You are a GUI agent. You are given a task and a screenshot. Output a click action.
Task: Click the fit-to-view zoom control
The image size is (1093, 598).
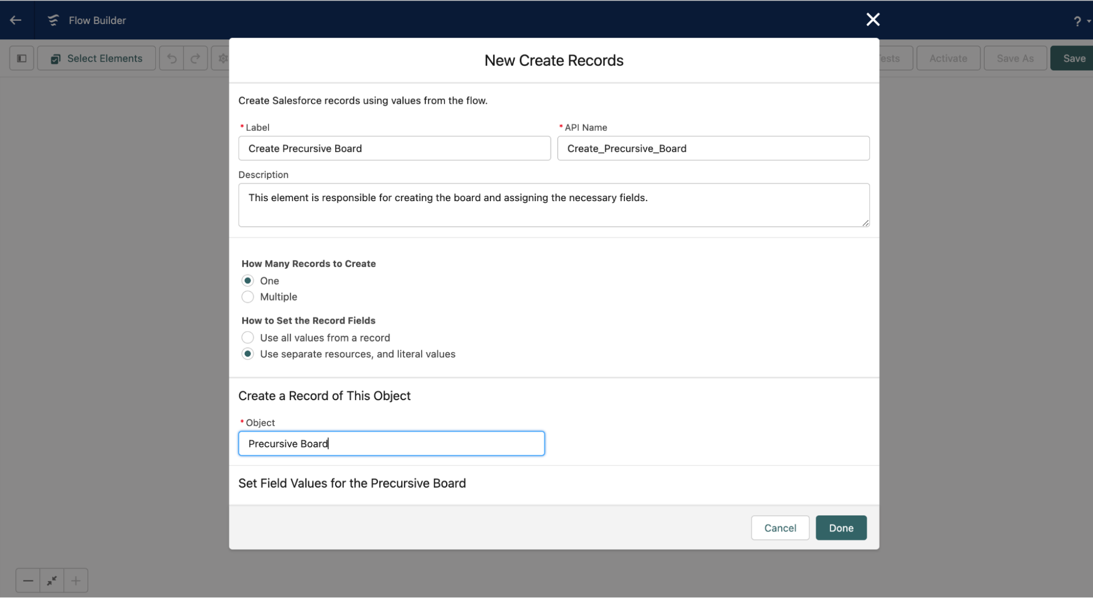[51, 581]
